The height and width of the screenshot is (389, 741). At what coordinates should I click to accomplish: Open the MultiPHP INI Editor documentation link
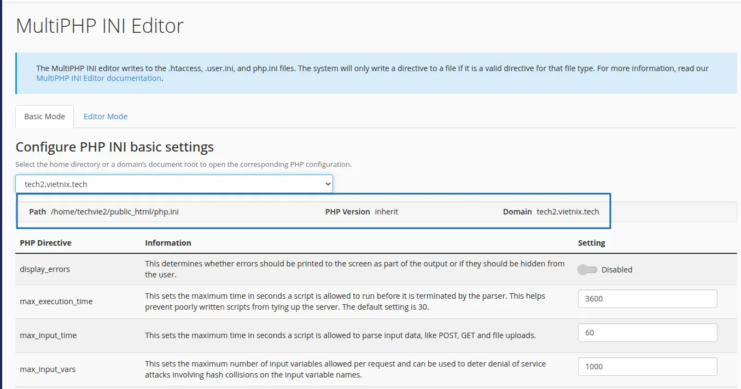pos(98,78)
